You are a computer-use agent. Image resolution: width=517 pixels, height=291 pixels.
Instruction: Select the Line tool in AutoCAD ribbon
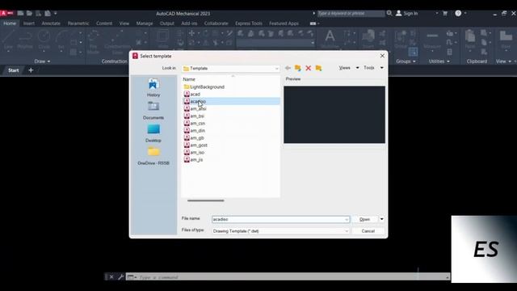point(8,40)
